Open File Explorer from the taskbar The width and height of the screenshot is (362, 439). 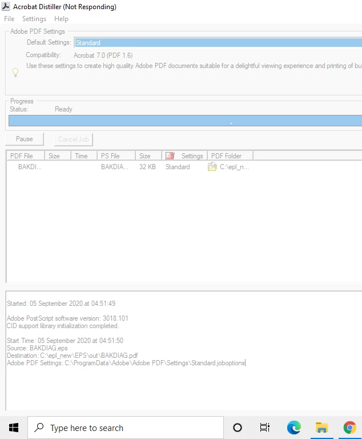tap(321, 428)
